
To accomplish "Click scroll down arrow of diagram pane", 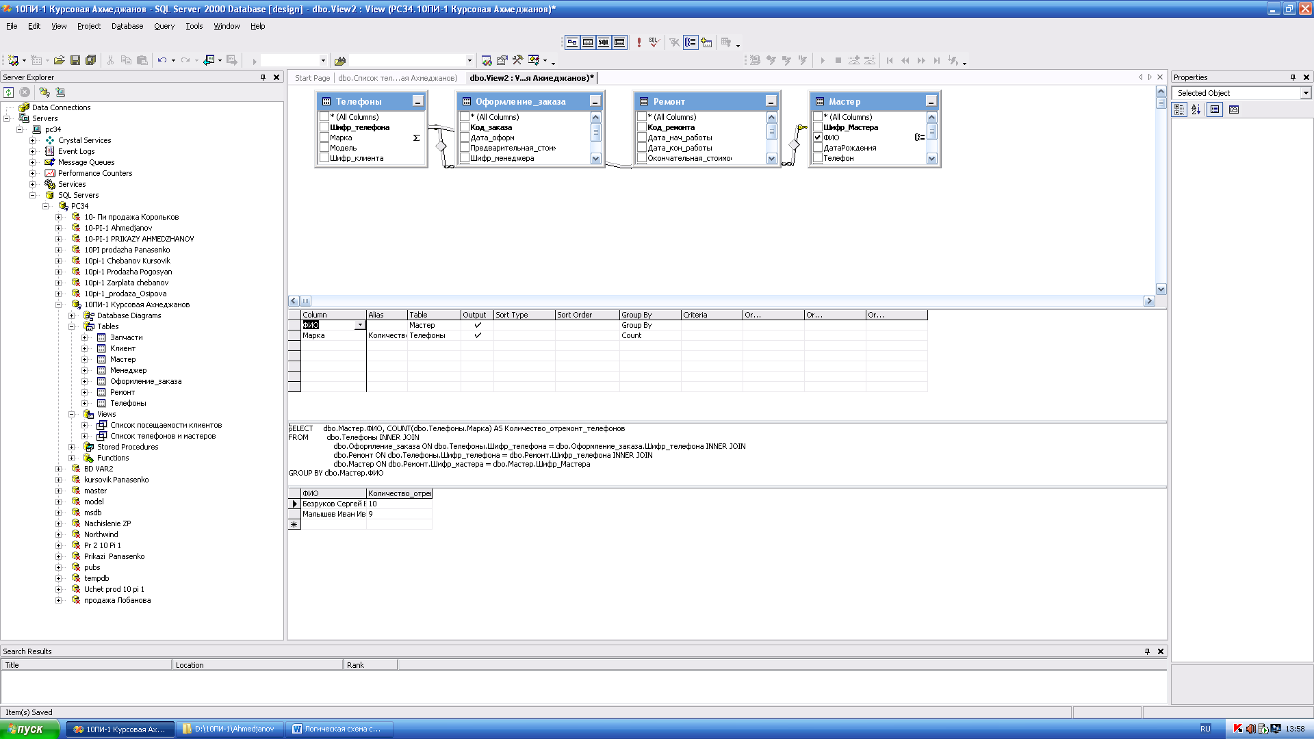I will coord(1161,289).
